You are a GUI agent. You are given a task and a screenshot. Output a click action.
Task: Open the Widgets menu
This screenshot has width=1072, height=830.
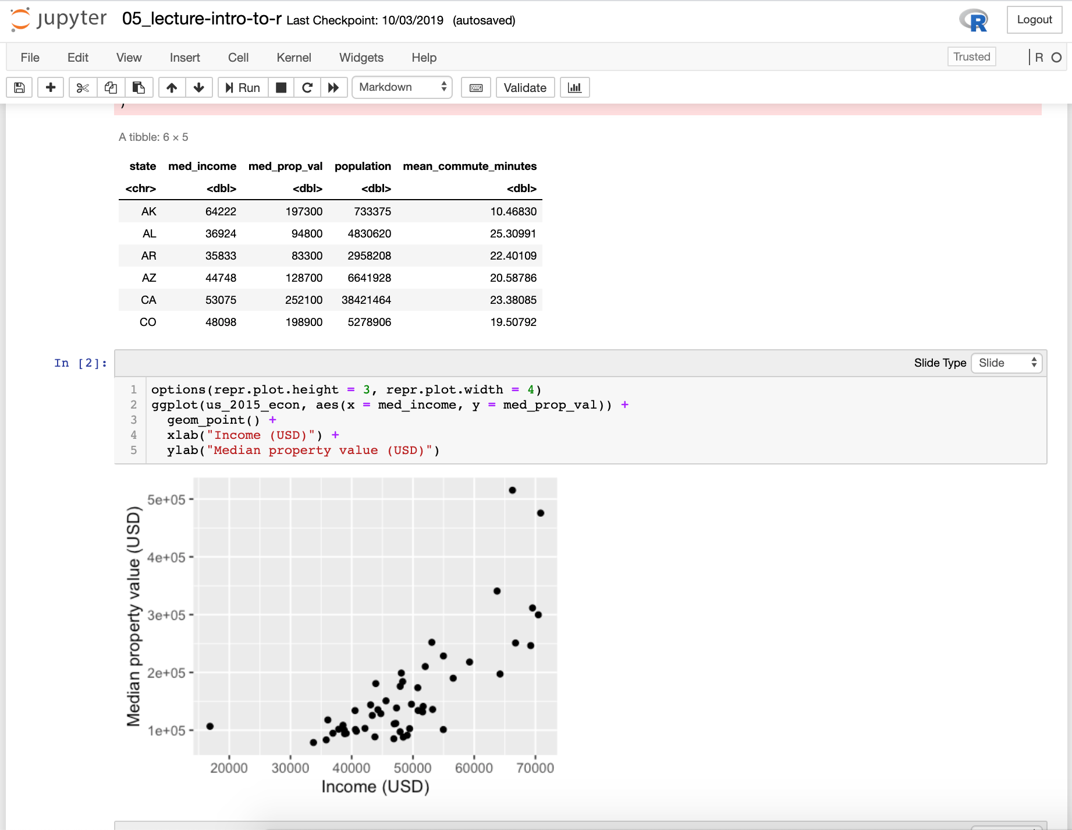[x=361, y=58]
